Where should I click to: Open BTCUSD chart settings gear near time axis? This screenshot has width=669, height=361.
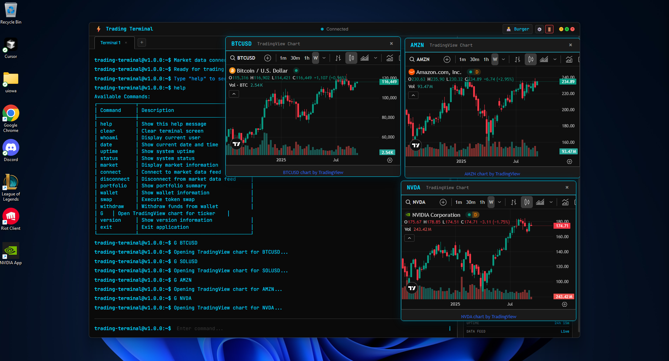click(x=390, y=160)
